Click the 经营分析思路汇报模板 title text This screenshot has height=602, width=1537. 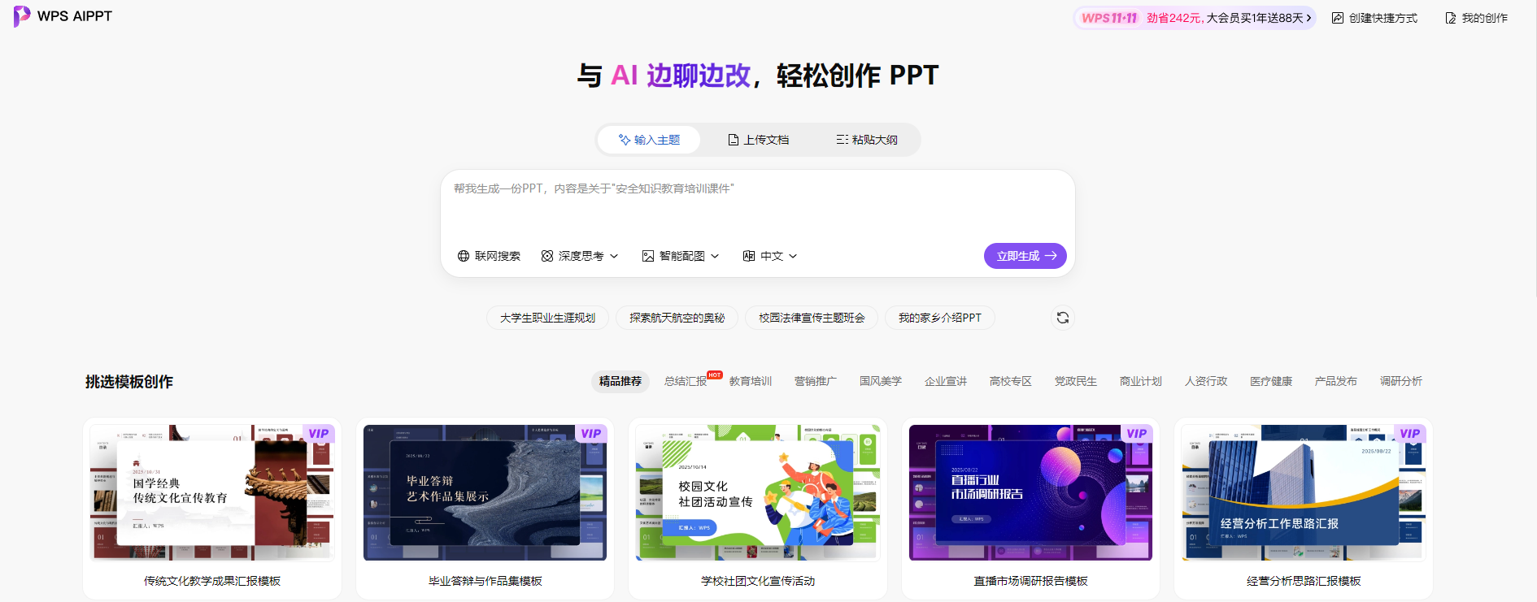(1304, 581)
